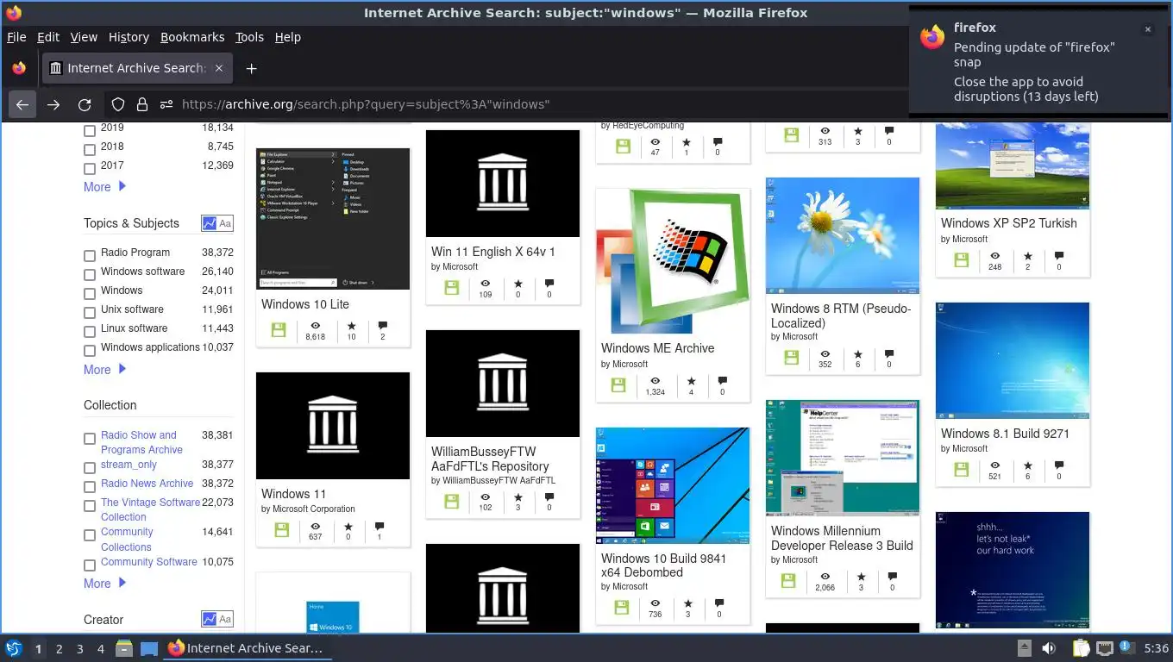Viewport: 1173px width, 662px height.
Task: Open a new browser tab
Action: coord(251,68)
